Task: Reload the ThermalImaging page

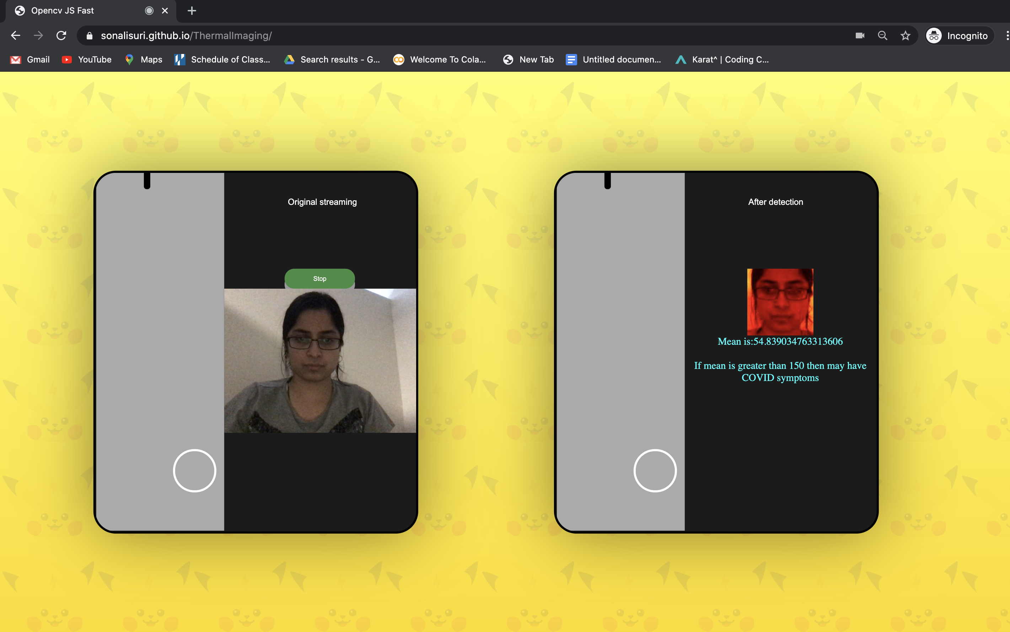Action: [61, 36]
